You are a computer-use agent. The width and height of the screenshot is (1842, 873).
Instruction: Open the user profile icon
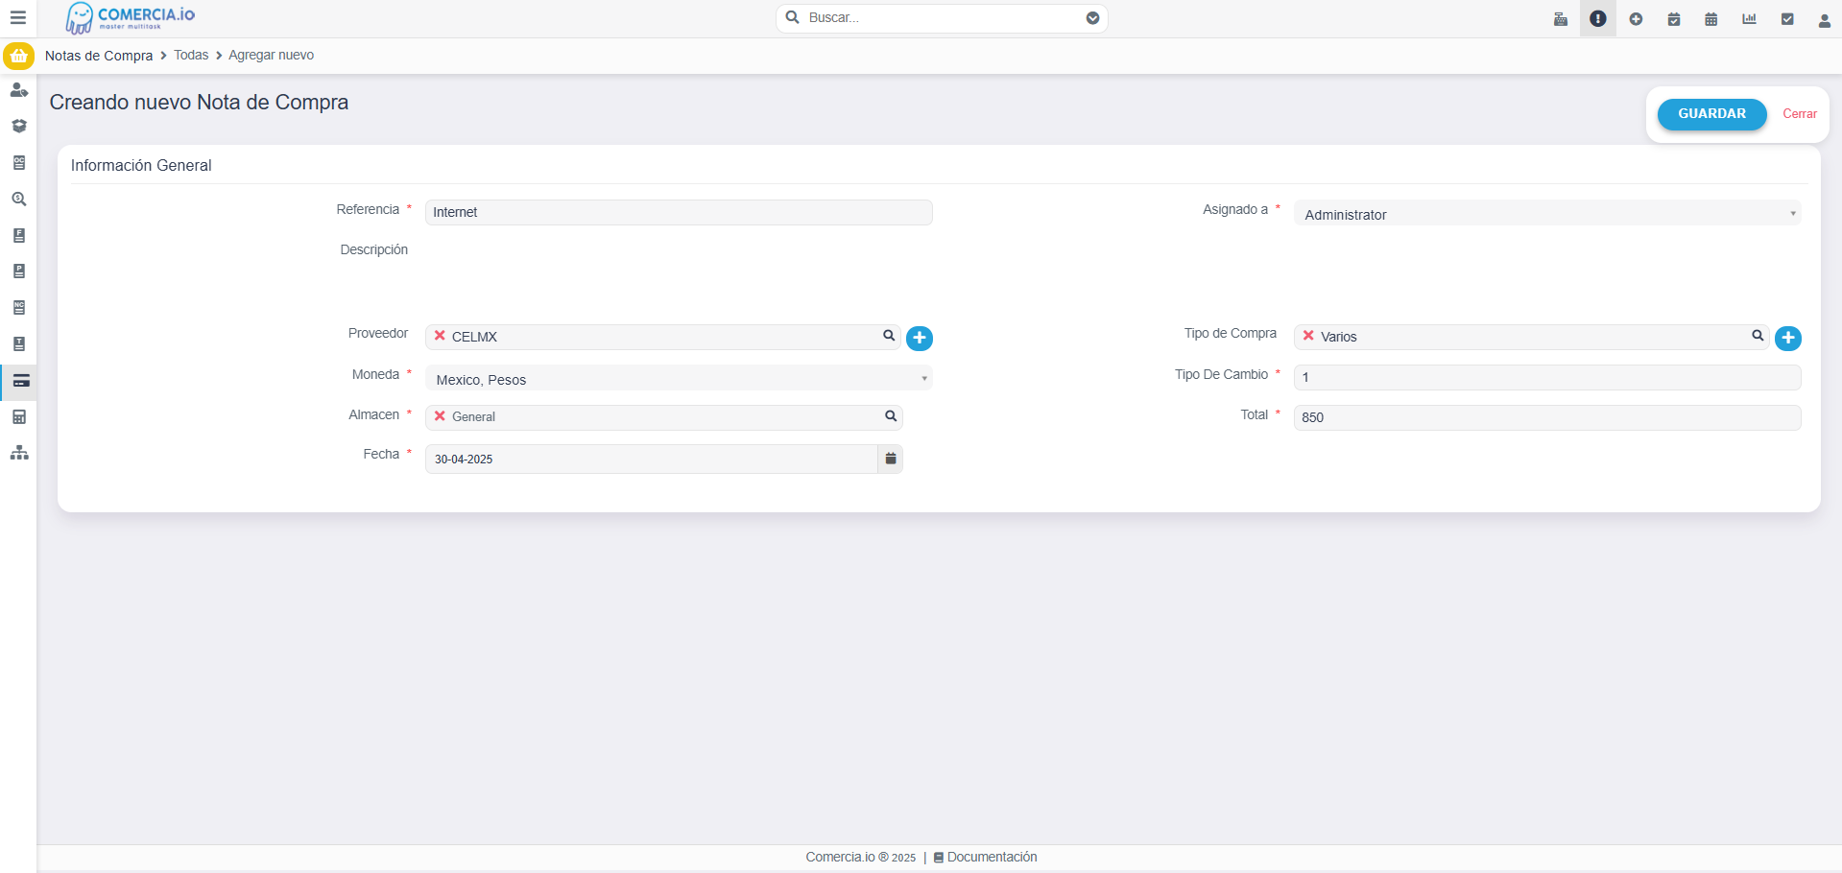click(x=1825, y=20)
